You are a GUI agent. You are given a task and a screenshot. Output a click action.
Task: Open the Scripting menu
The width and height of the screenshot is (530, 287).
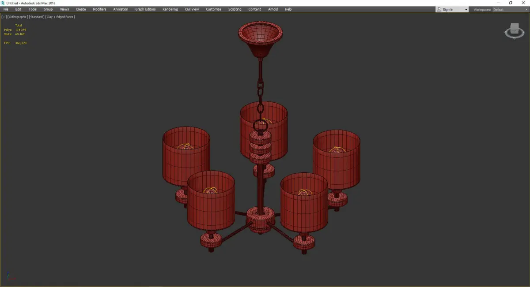click(235, 9)
